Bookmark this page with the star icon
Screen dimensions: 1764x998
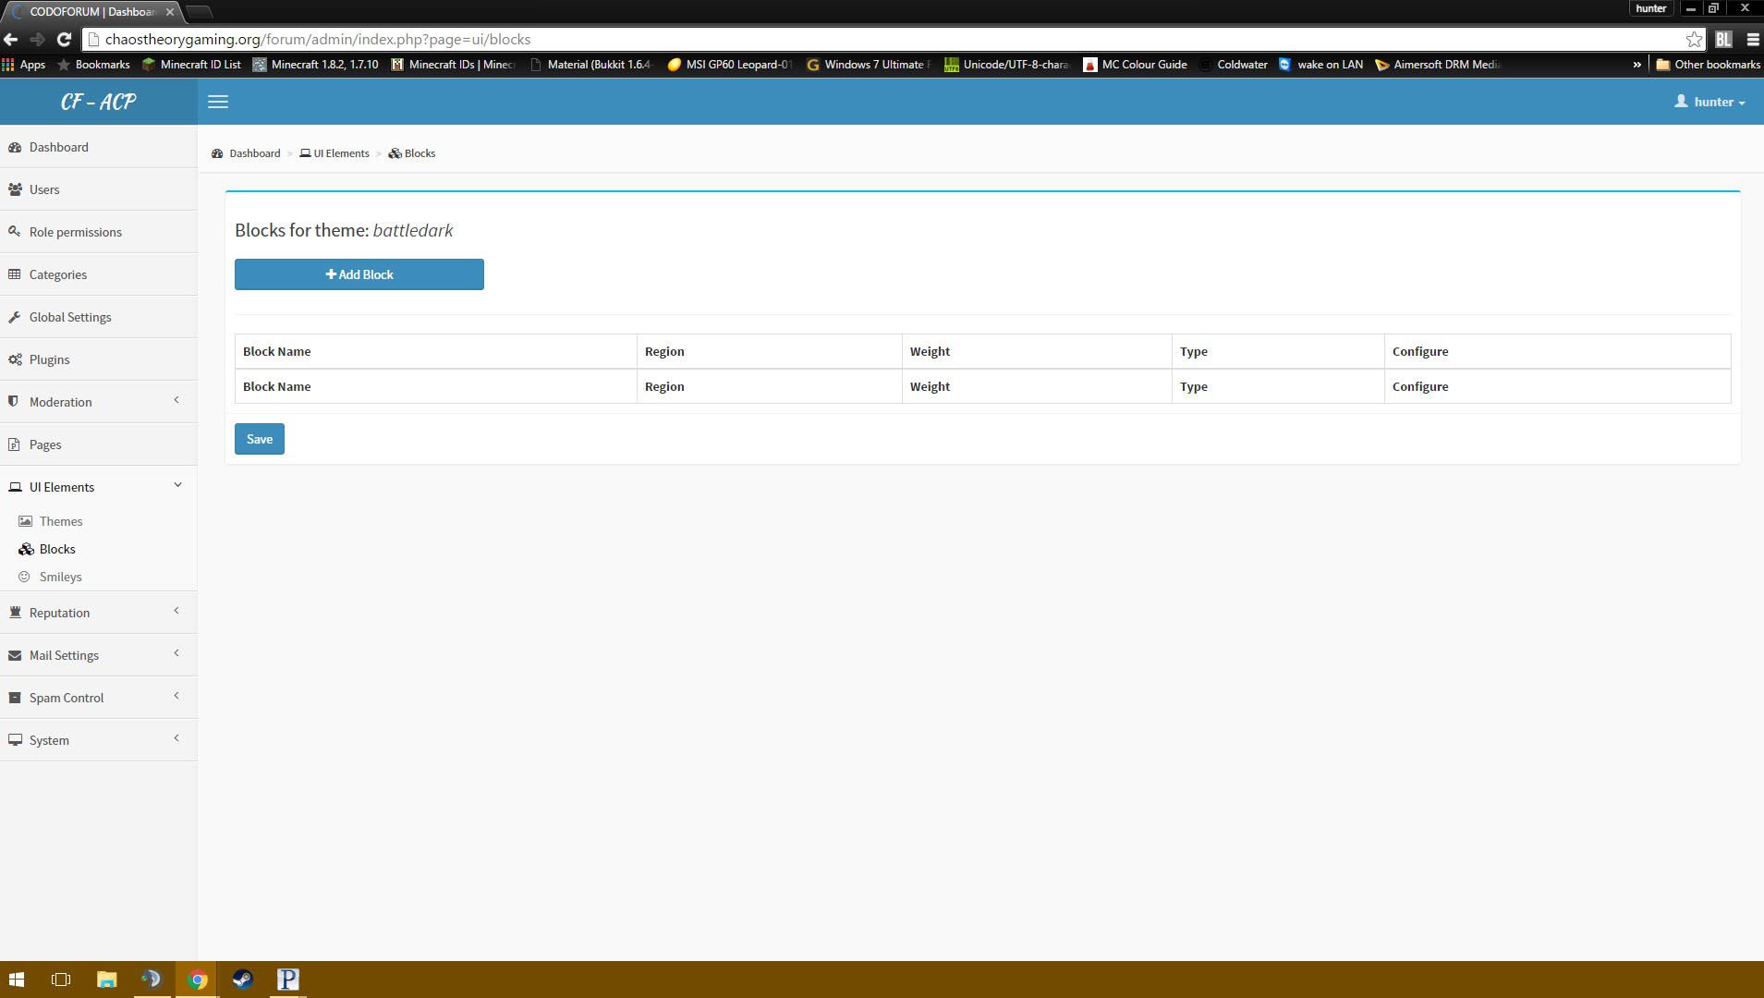tap(1693, 39)
